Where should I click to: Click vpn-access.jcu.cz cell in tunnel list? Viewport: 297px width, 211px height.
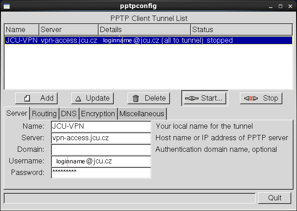(x=69, y=40)
